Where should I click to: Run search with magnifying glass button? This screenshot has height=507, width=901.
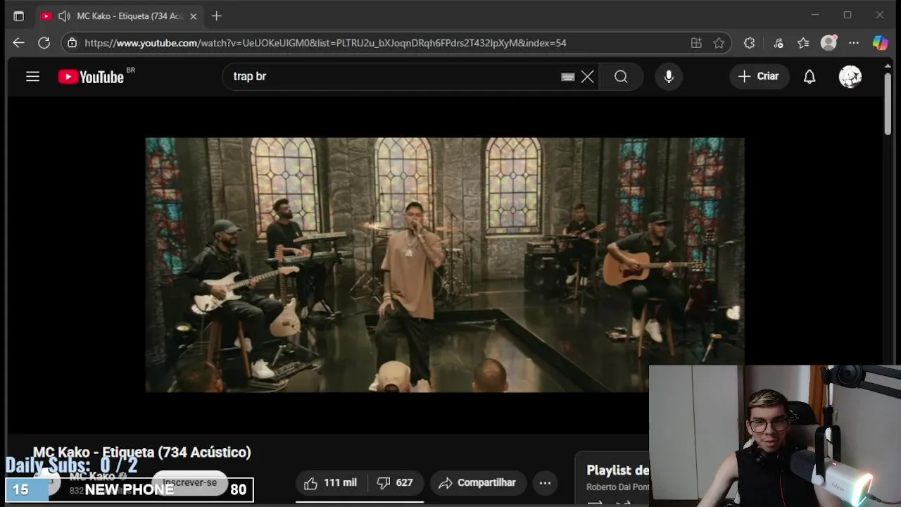pyautogui.click(x=621, y=76)
